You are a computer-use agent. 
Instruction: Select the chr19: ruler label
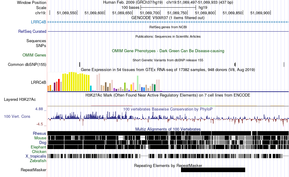click(40, 13)
